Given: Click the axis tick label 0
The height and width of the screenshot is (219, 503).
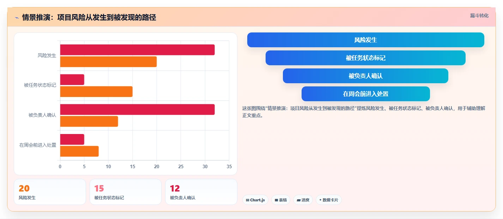Looking at the screenshot, I should click(x=60, y=166).
